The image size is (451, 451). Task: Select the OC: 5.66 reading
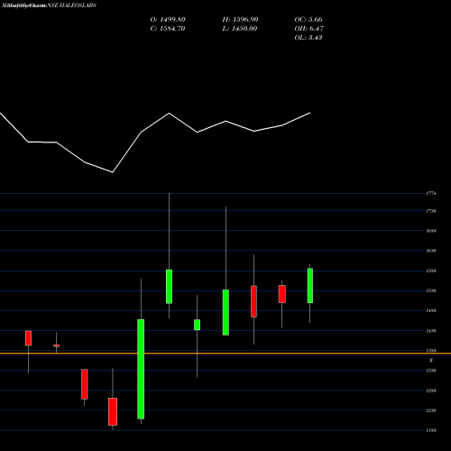[308, 20]
